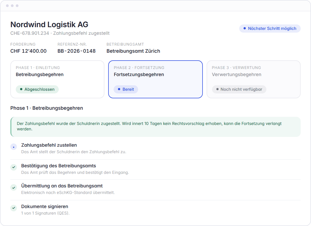This screenshot has width=311, height=226.
Task: Click the pending dot icon beside Zahlungsbefehl zustellen
Action: coord(14,147)
